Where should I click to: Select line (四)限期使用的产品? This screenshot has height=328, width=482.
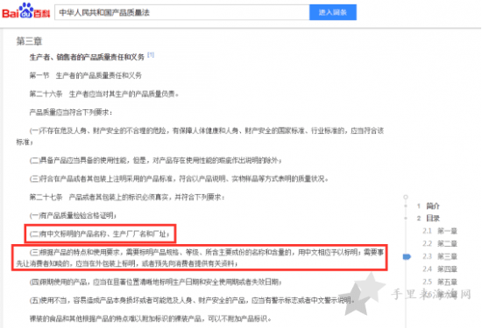(x=155, y=282)
